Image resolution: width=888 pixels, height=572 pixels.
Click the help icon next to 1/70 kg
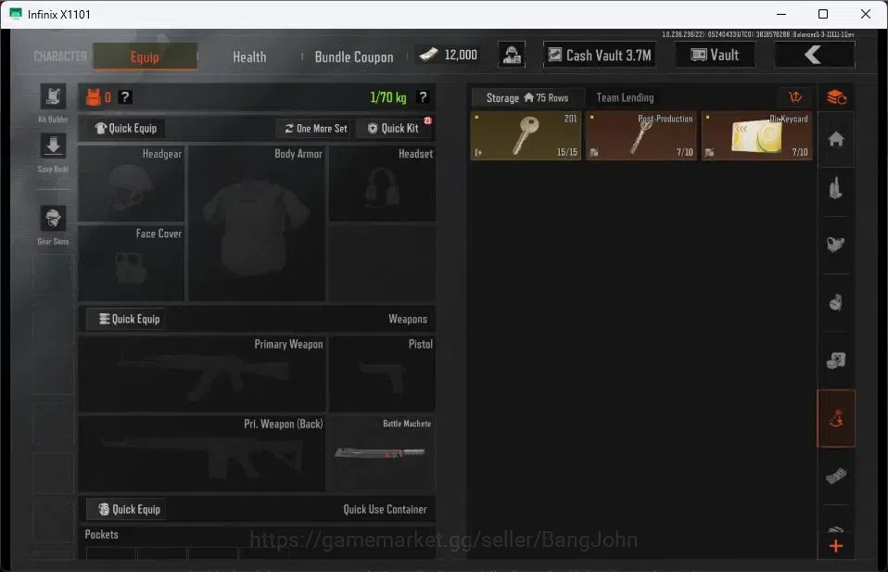point(423,97)
